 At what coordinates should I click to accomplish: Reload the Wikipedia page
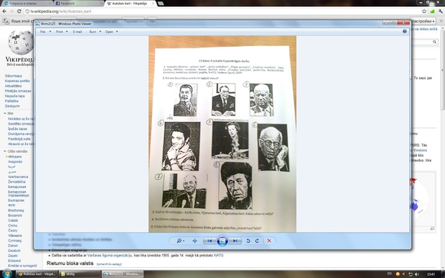coord(19,12)
